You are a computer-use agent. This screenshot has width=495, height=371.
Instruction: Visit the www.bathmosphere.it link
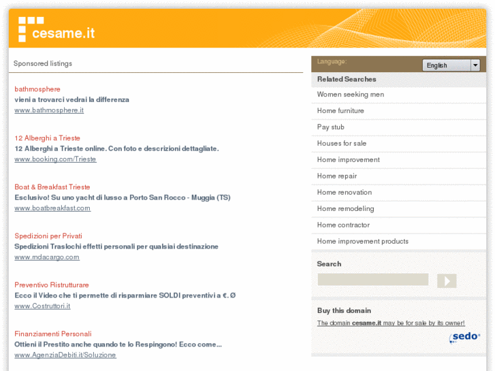[49, 110]
